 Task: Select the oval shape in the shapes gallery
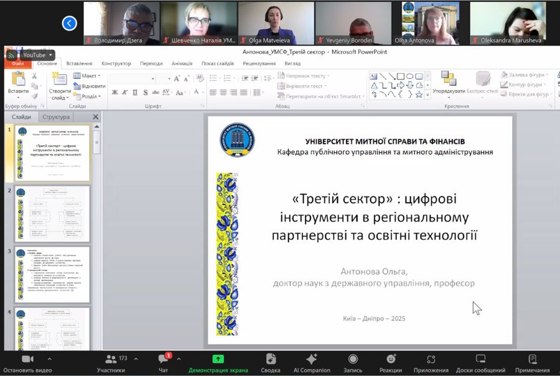point(409,76)
